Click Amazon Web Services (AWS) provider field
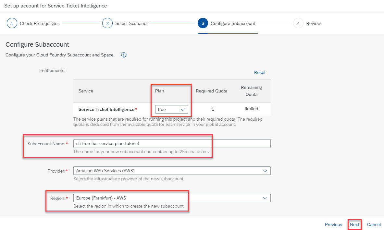This screenshot has width=384, height=230. (172, 171)
